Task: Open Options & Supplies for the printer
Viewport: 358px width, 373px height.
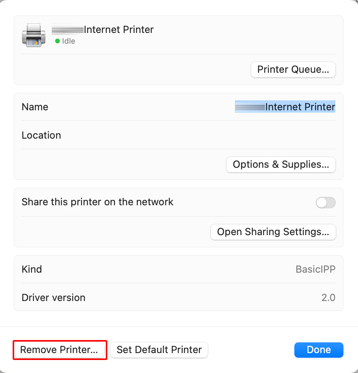Action: click(281, 164)
